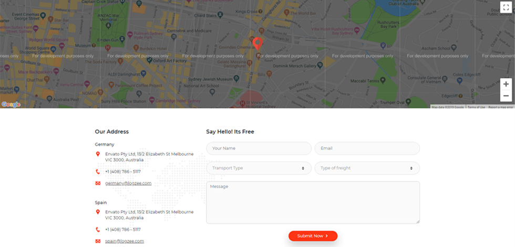Zoom in the map with plus button
The image size is (515, 247).
pyautogui.click(x=506, y=84)
